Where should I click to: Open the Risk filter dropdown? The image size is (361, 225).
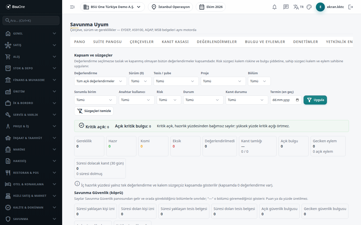(169, 100)
